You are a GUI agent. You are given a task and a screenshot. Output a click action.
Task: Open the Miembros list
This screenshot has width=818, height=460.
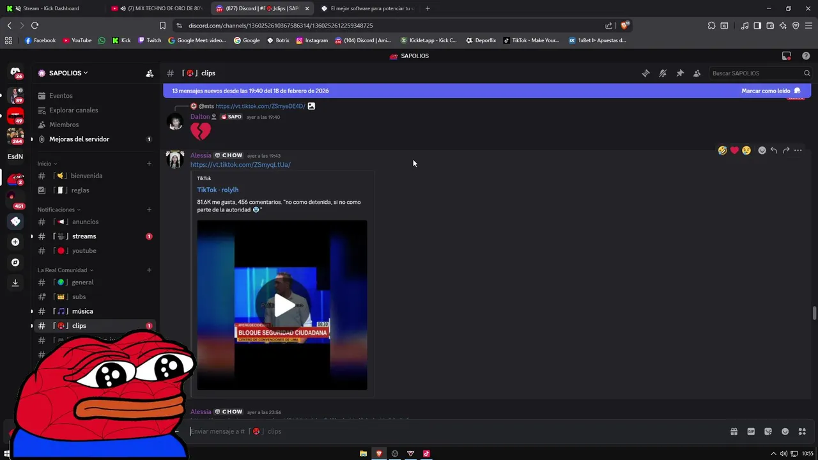tap(95, 125)
